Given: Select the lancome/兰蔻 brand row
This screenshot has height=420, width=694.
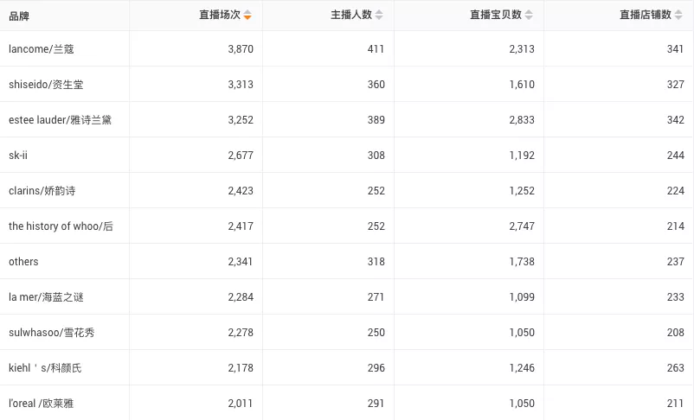Looking at the screenshot, I should (x=347, y=48).
